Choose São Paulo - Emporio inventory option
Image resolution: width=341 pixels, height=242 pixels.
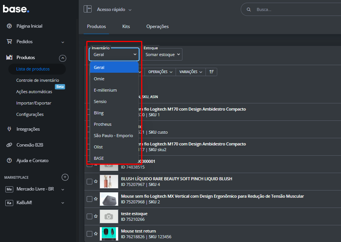(x=114, y=135)
